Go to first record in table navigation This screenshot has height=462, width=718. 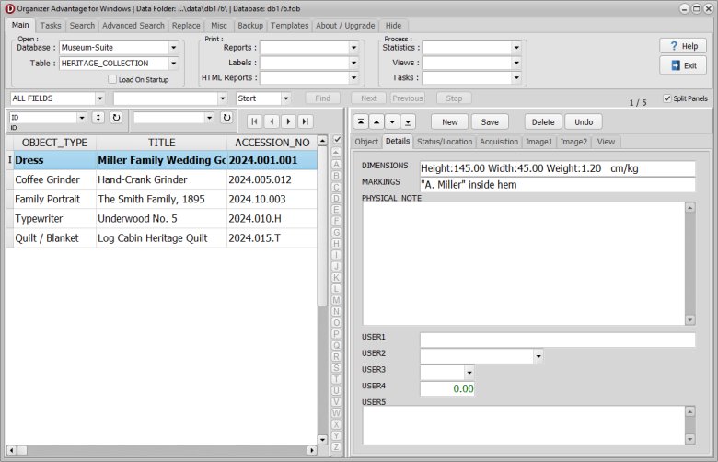[255, 121]
